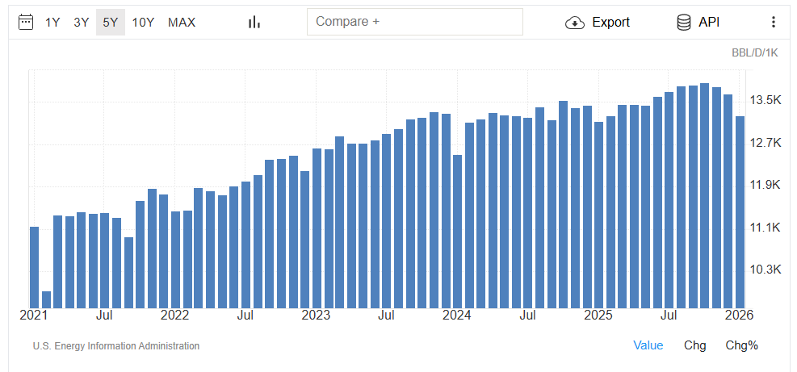This screenshot has width=797, height=372.
Task: Switch to the MAX time range
Action: [182, 23]
